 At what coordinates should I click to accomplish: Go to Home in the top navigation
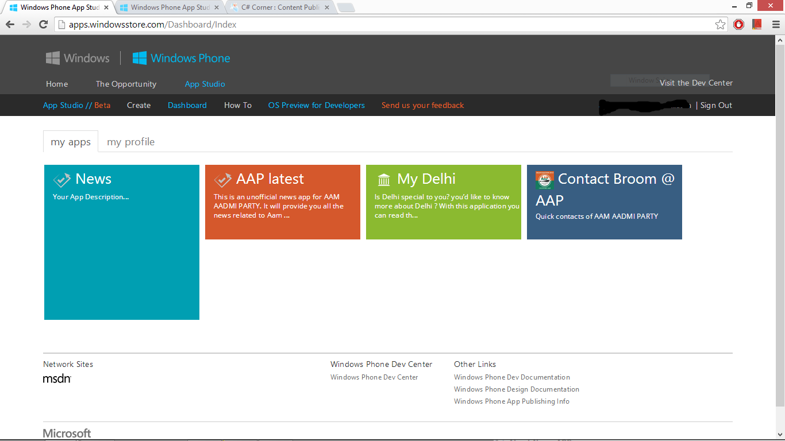(57, 84)
